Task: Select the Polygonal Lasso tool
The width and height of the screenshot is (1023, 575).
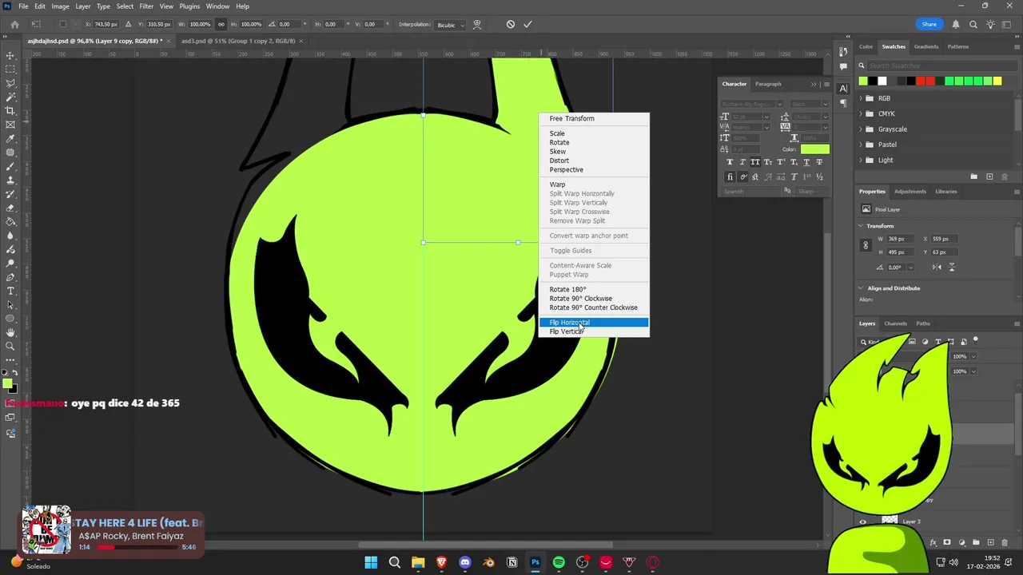Action: point(10,83)
